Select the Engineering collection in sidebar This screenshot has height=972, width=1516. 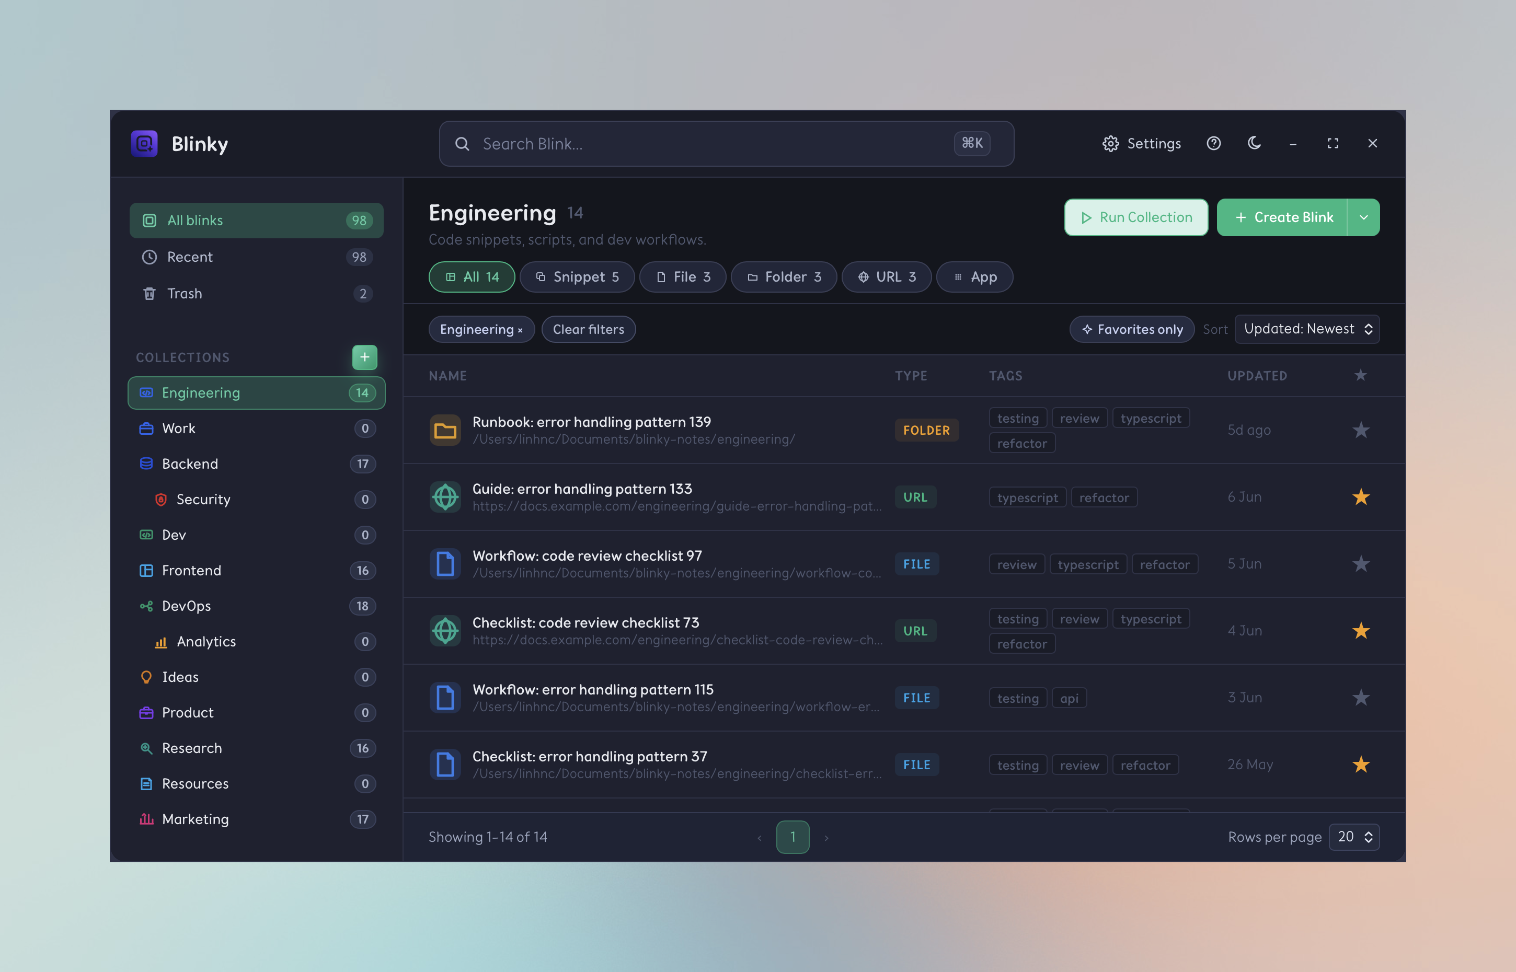256,392
